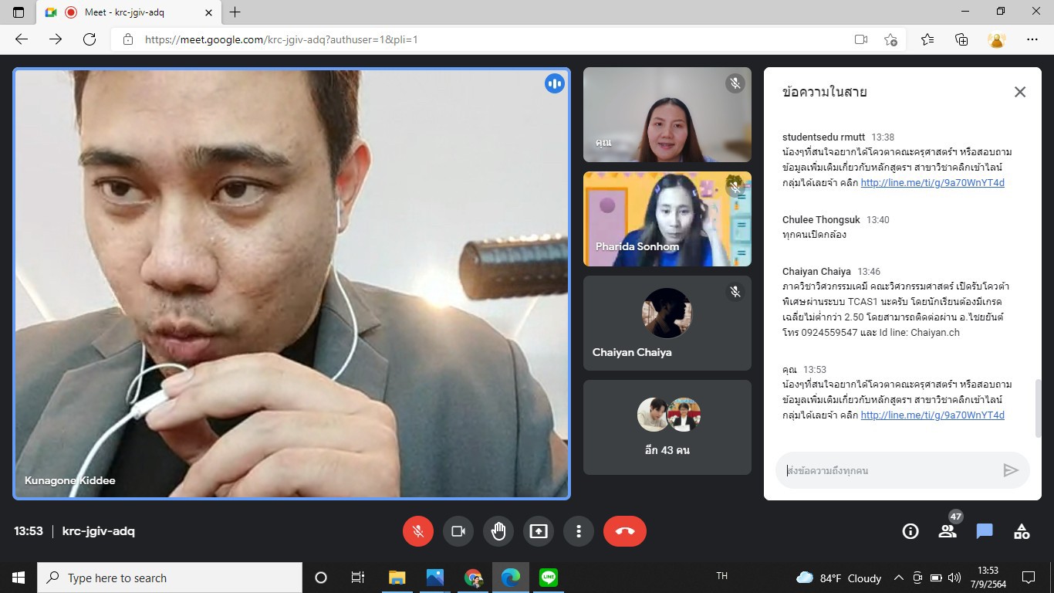Open File Explorer from taskbar

pyautogui.click(x=397, y=578)
